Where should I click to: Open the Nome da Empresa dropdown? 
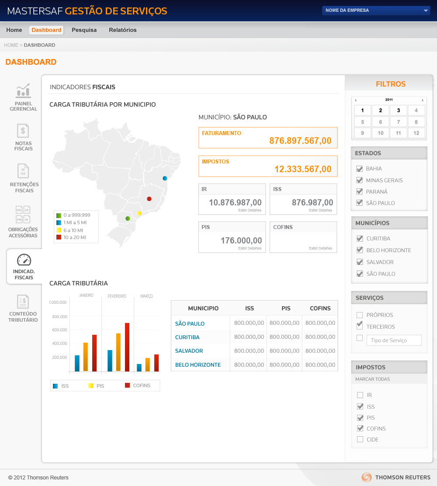click(376, 10)
